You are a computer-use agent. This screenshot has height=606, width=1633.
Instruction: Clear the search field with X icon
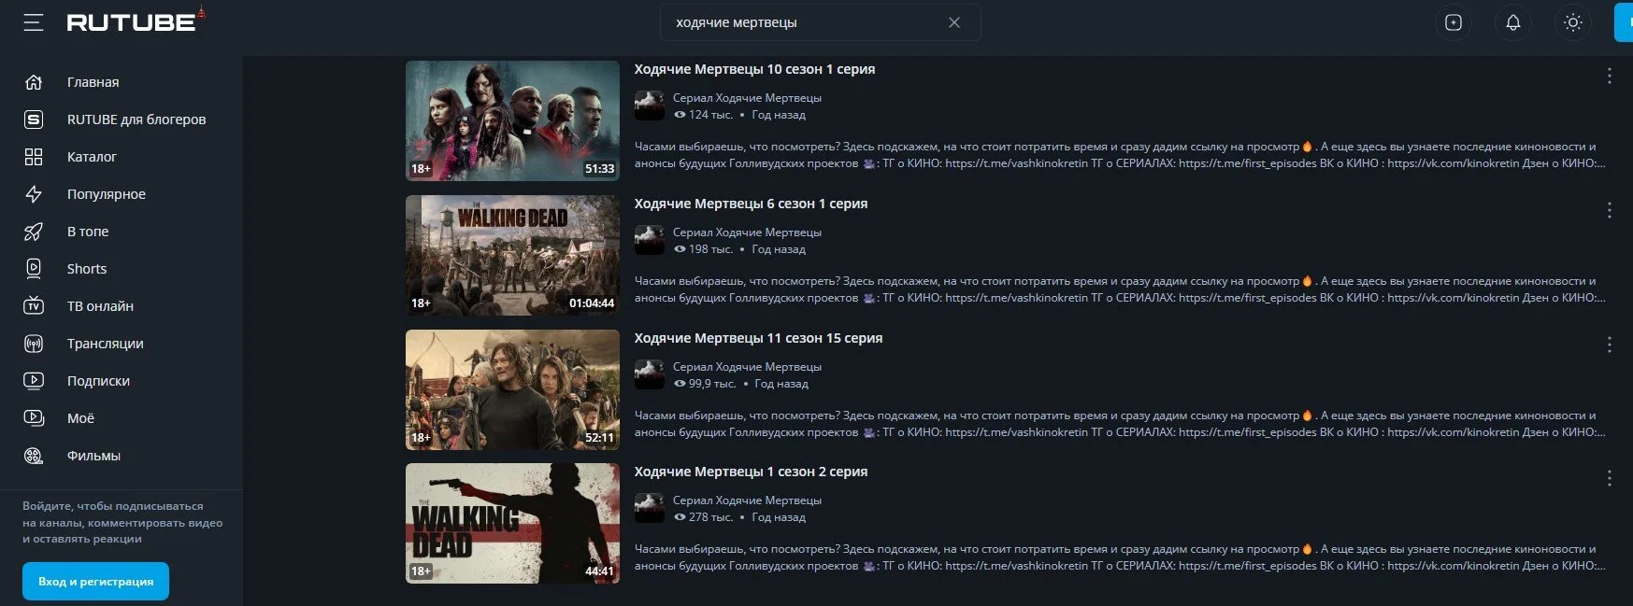(953, 22)
